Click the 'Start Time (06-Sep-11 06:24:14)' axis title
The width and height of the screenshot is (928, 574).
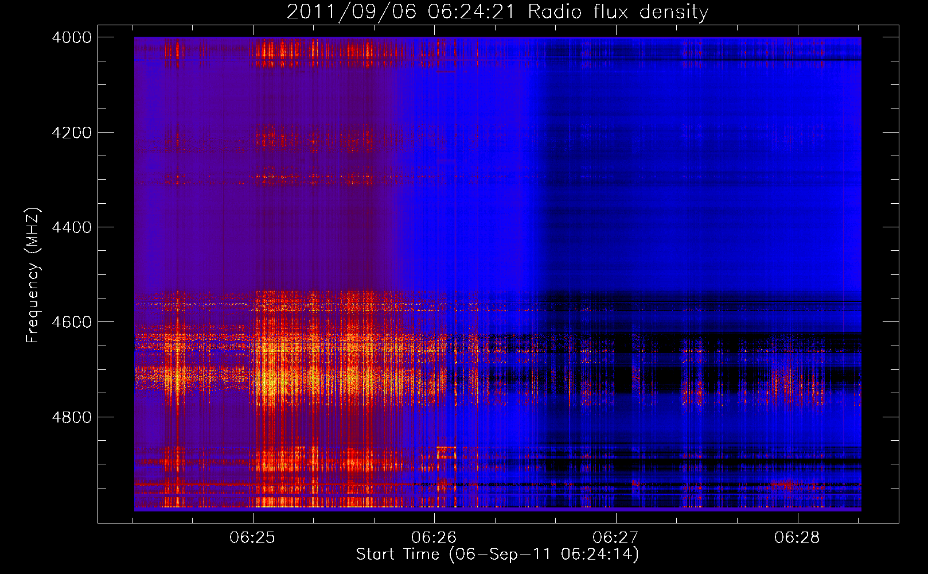click(497, 554)
